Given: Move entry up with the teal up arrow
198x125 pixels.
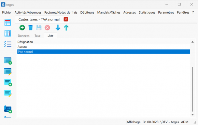Looking at the screenshot, I should tap(66, 28).
